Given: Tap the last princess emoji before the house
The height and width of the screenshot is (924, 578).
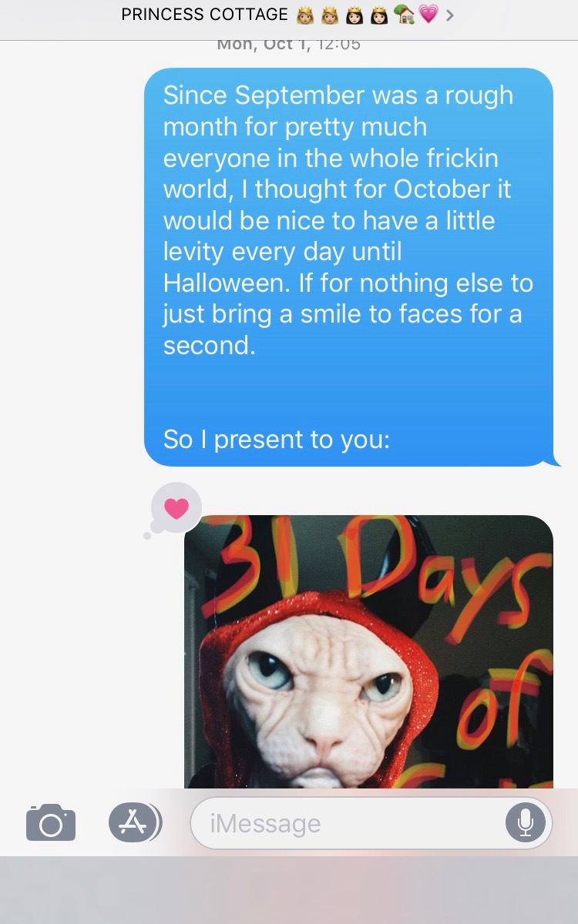Looking at the screenshot, I should 378,15.
